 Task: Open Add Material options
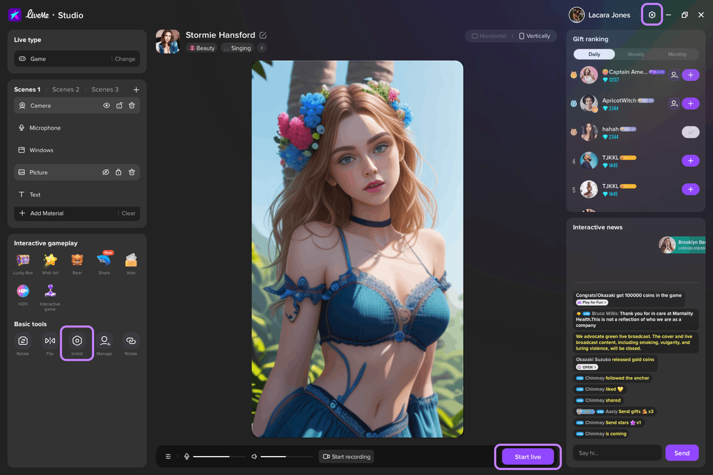point(47,213)
